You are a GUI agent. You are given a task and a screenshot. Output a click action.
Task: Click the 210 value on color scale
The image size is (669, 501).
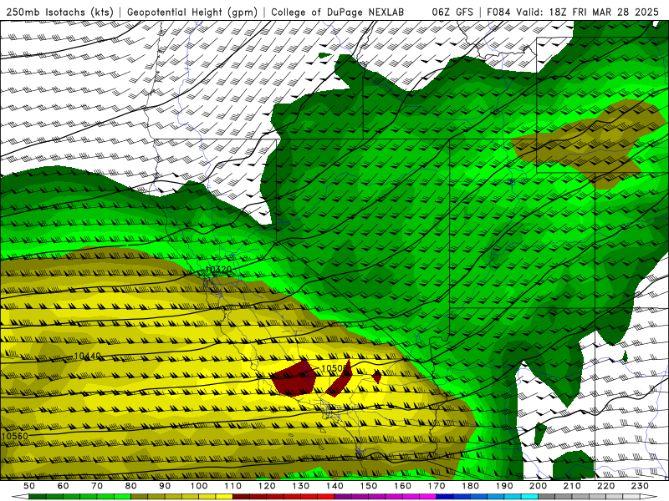pos(572,486)
